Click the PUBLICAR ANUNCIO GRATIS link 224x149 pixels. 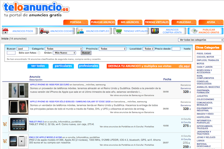(209, 31)
